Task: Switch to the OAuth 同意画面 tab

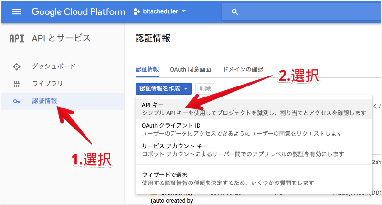Action: [191, 70]
